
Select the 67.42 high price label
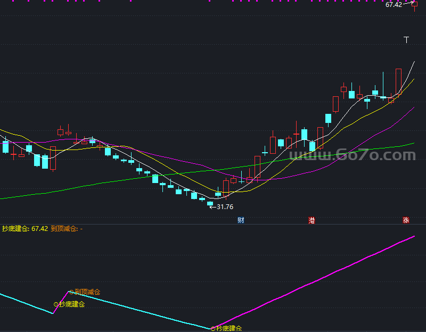394,5
